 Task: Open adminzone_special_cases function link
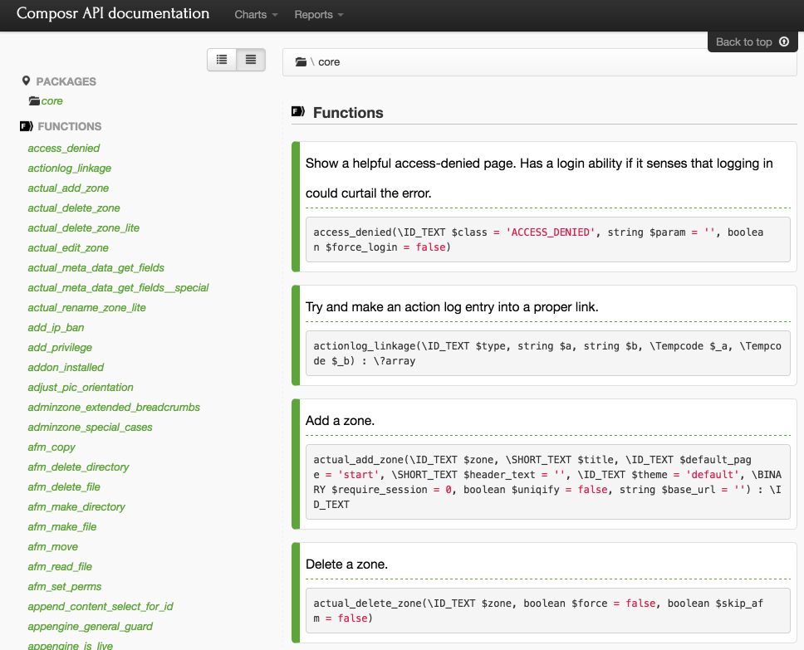click(90, 428)
